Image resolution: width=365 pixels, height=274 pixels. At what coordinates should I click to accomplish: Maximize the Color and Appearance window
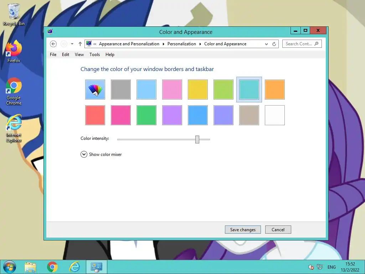[305, 31]
